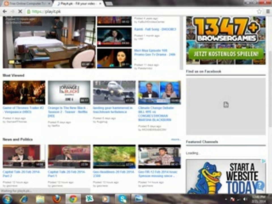This screenshot has width=272, height=204.
Task: Select the Playit.pk tab
Action: (78, 3)
